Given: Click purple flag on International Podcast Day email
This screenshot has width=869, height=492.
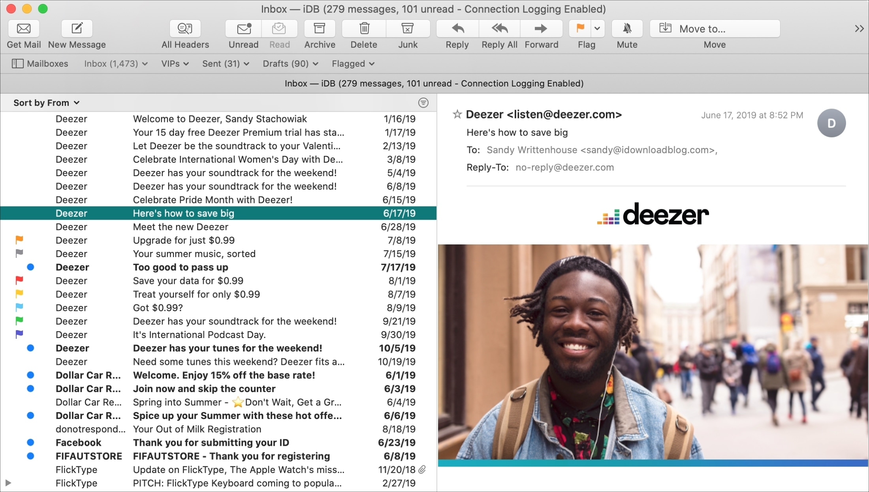Looking at the screenshot, I should tap(19, 334).
